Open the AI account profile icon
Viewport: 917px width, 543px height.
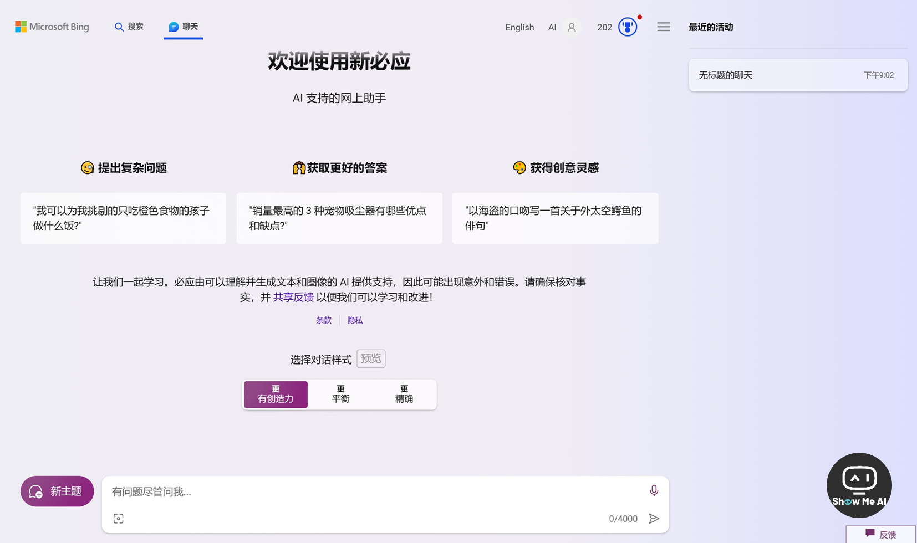[572, 27]
